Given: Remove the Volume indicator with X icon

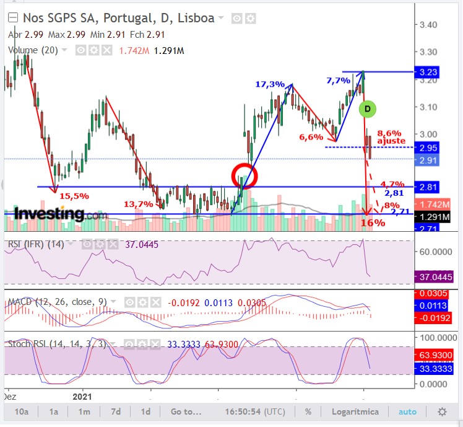Looking at the screenshot, I should tap(107, 50).
